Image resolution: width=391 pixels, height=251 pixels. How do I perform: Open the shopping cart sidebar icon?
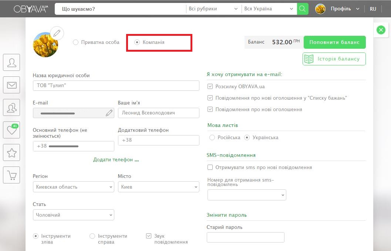11,175
